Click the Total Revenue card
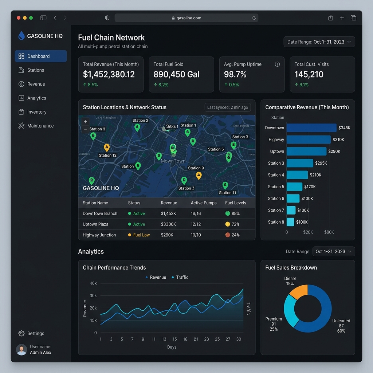The height and width of the screenshot is (373, 373). [111, 74]
